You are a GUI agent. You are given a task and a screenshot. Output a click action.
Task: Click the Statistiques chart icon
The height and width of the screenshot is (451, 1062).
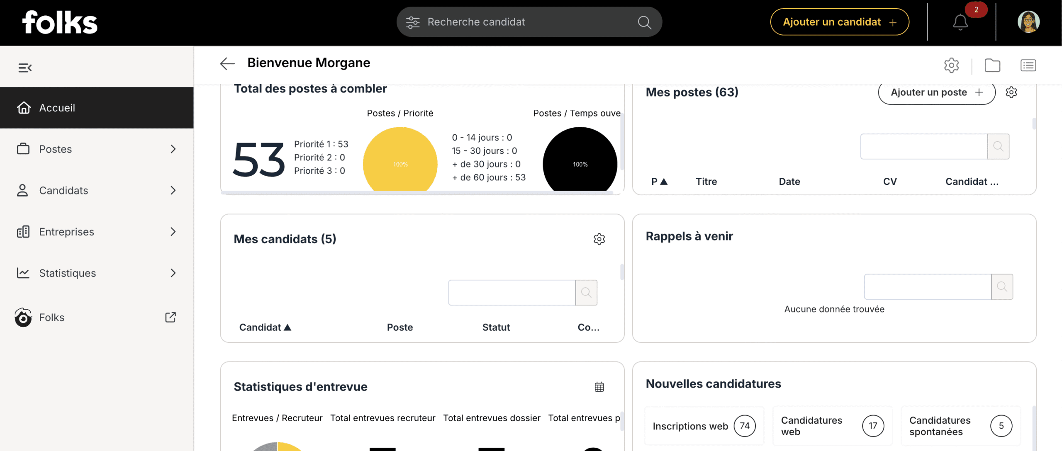(23, 273)
